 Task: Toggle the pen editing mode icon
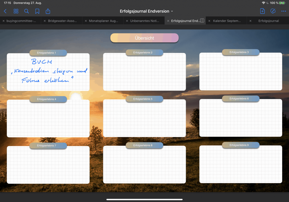[273, 11]
